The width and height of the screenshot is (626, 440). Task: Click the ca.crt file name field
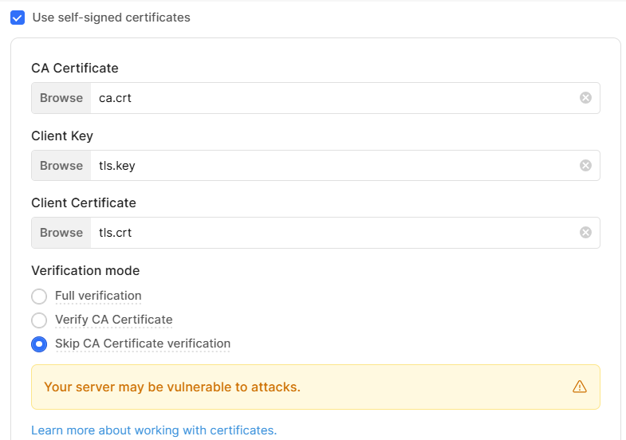[335, 98]
